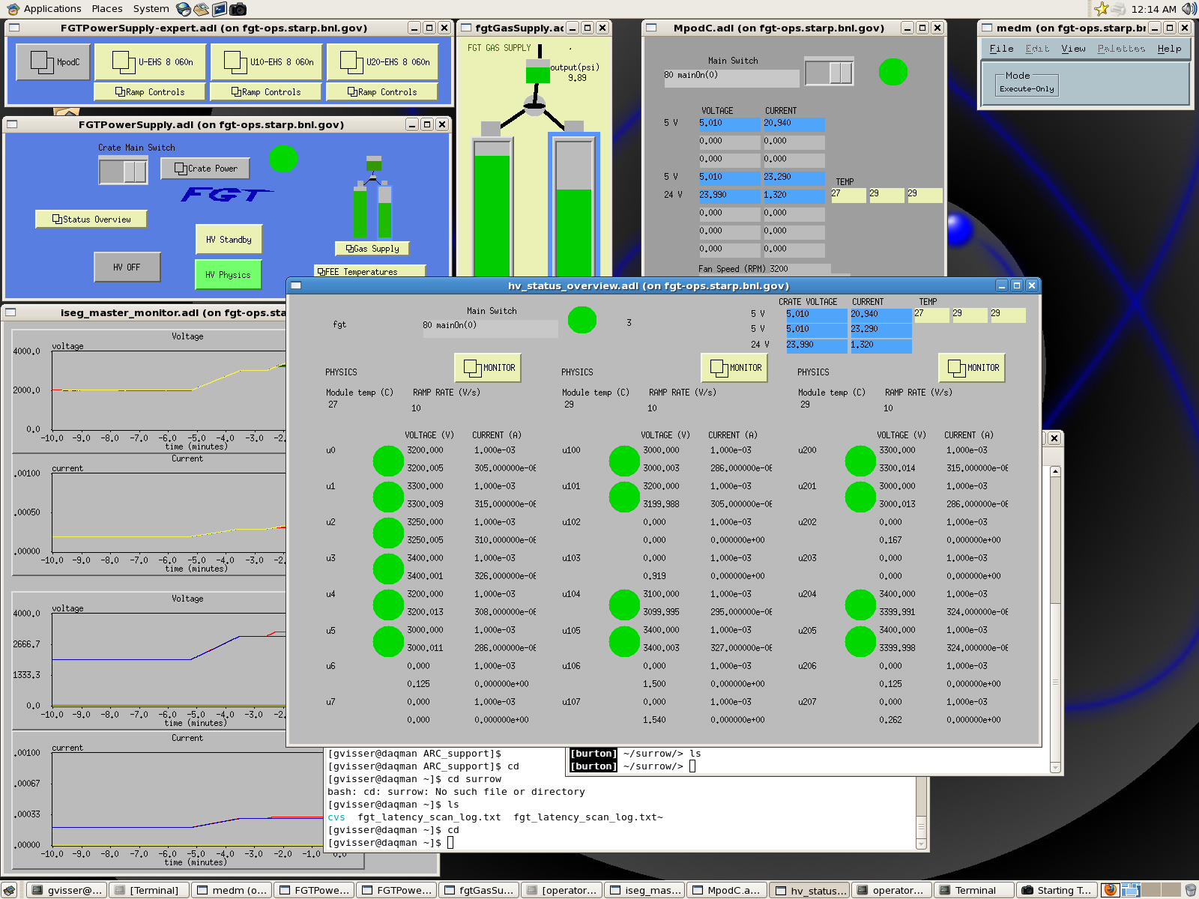Image resolution: width=1199 pixels, height=899 pixels.
Task: Click the Firefox icon in the bottom panel
Action: point(1111,890)
